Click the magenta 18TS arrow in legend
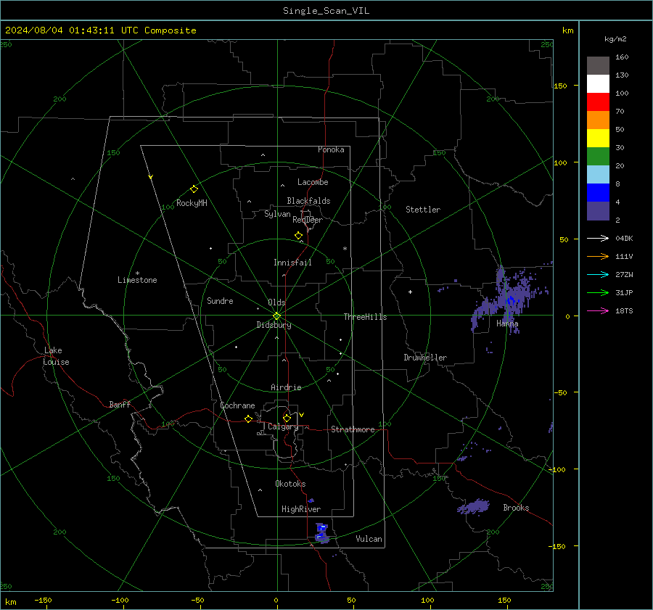 (598, 311)
